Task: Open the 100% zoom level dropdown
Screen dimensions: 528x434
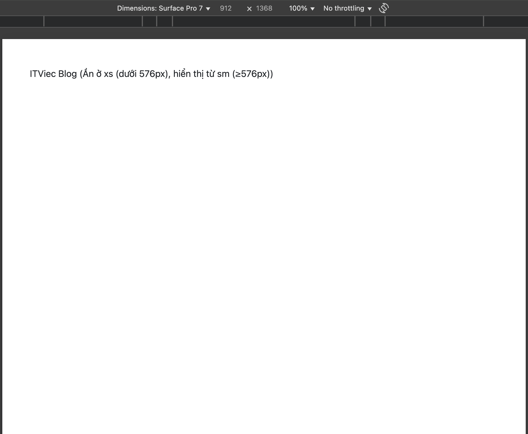Action: point(302,8)
